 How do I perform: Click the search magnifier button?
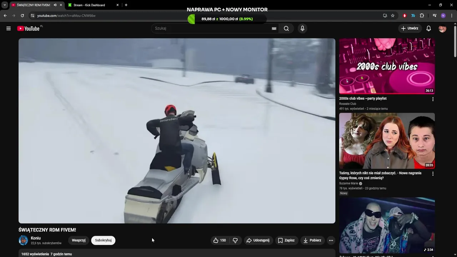click(x=286, y=29)
